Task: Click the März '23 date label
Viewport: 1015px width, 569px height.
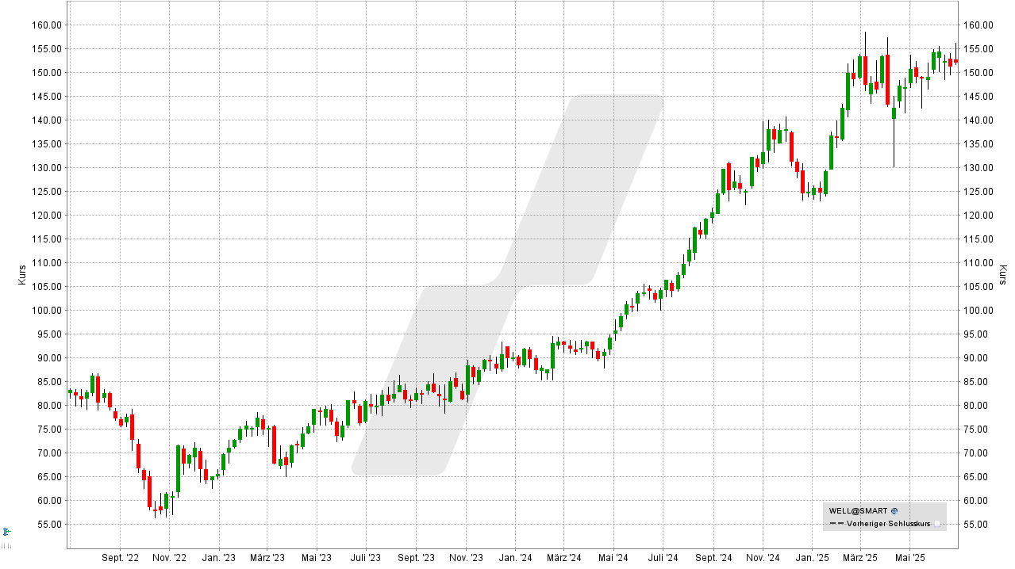Action: [x=267, y=558]
